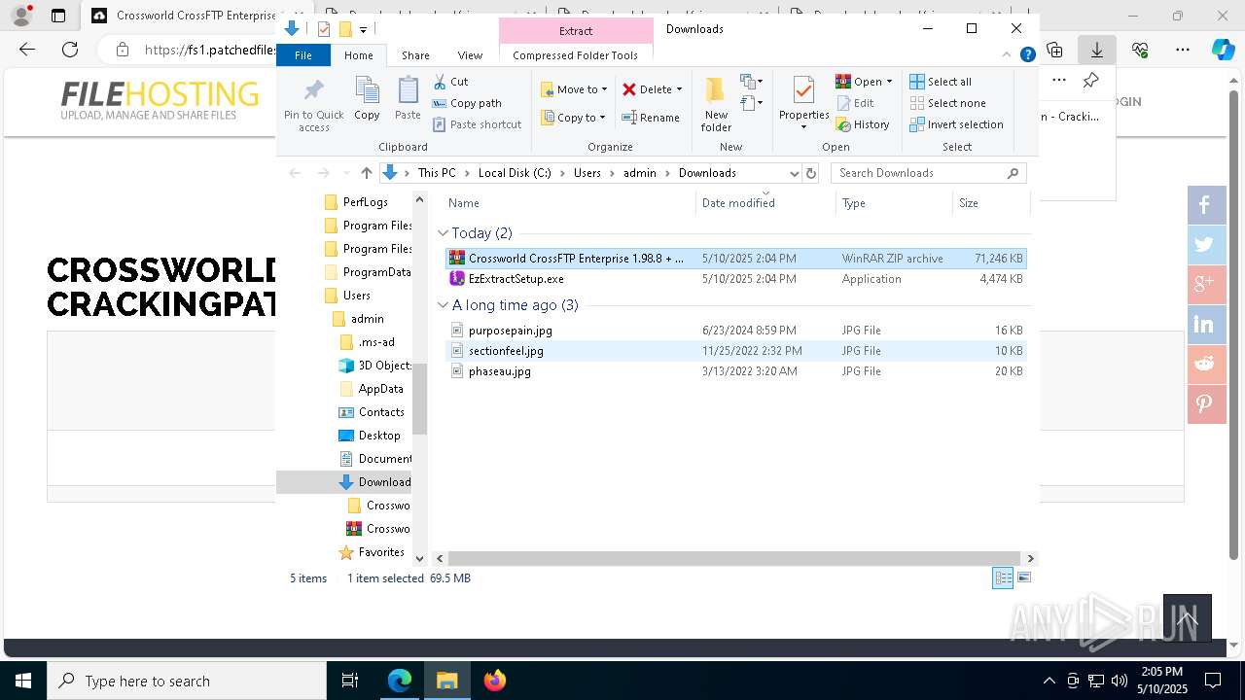Viewport: 1245px width, 700px height.
Task: Share page on Pinterest sidebar icon
Action: 1204,403
